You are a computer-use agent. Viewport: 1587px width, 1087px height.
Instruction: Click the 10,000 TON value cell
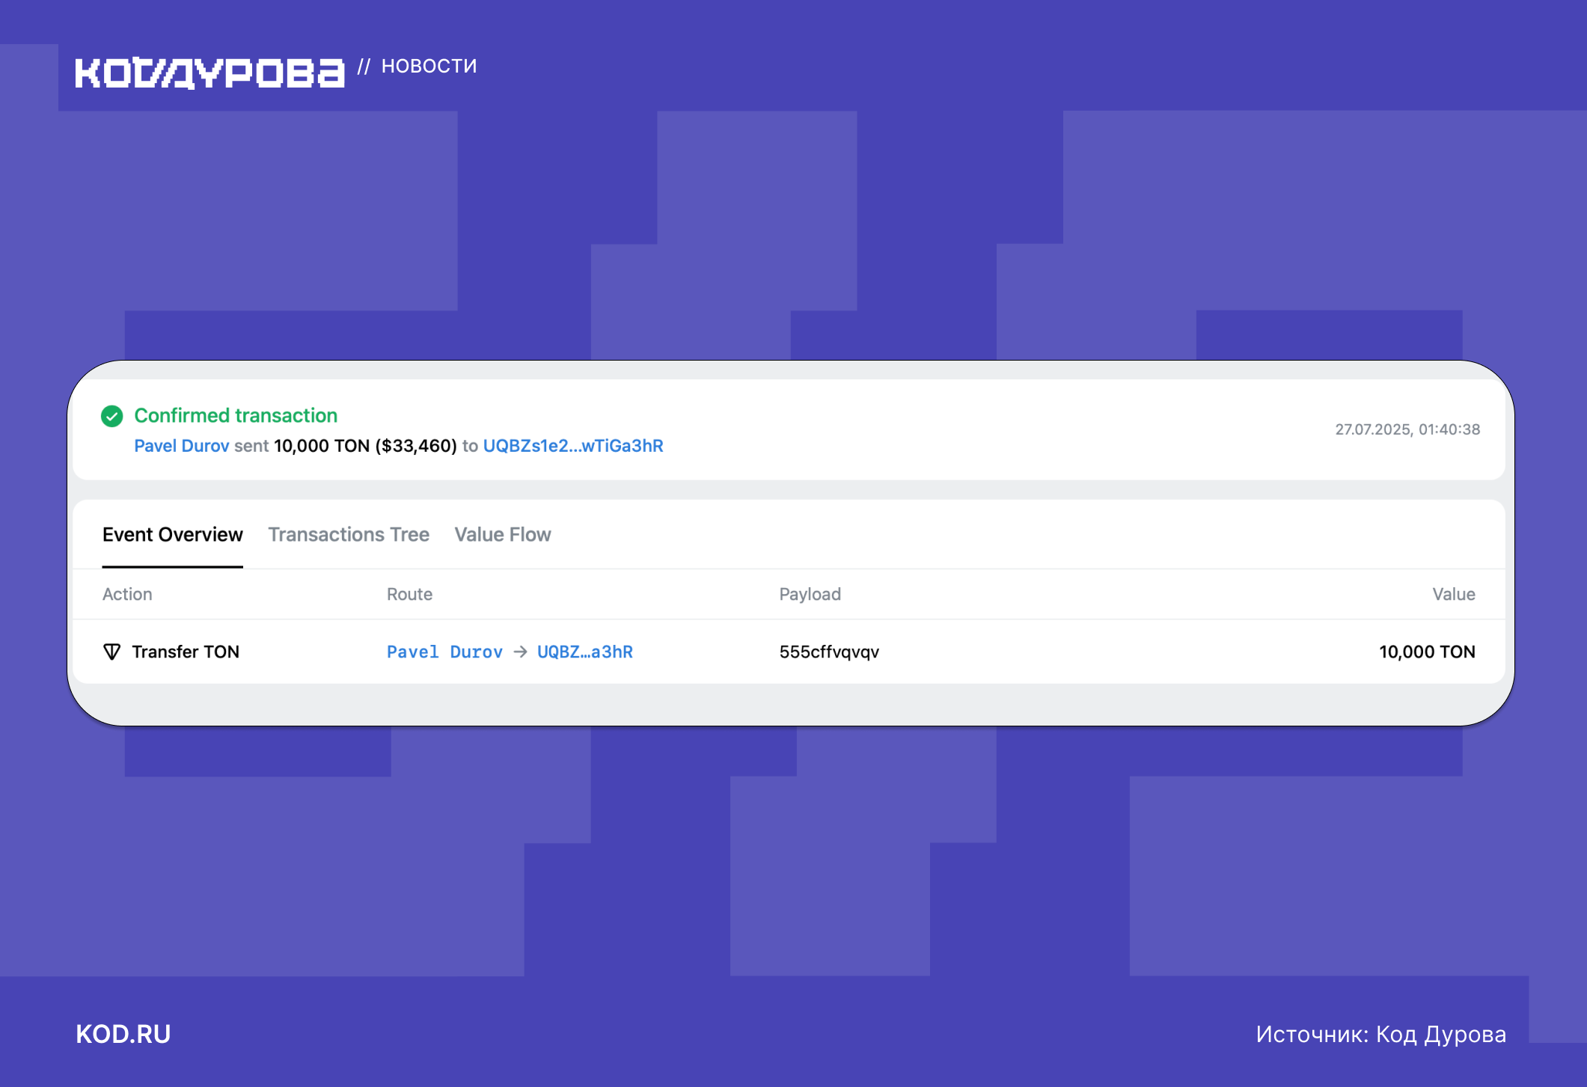tap(1427, 652)
